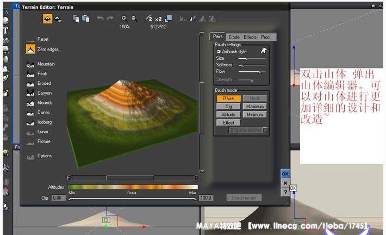Screen dimensions: 386x235
Task: Toggle the Airbrush style checkbox
Action: 219,52
